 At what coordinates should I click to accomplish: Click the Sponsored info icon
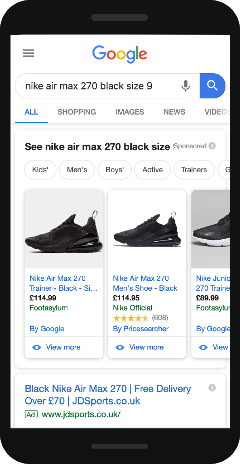212,146
